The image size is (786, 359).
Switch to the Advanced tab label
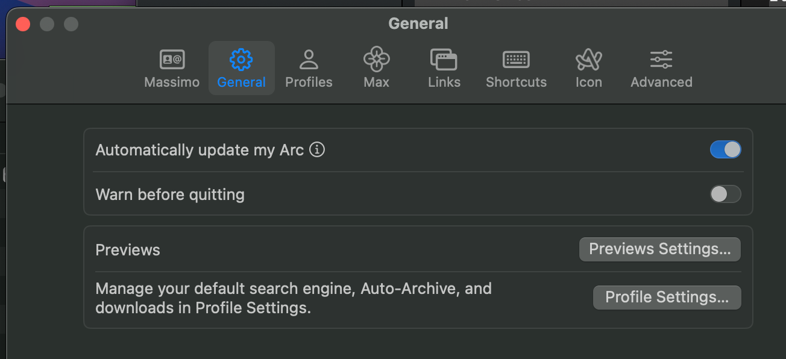661,82
